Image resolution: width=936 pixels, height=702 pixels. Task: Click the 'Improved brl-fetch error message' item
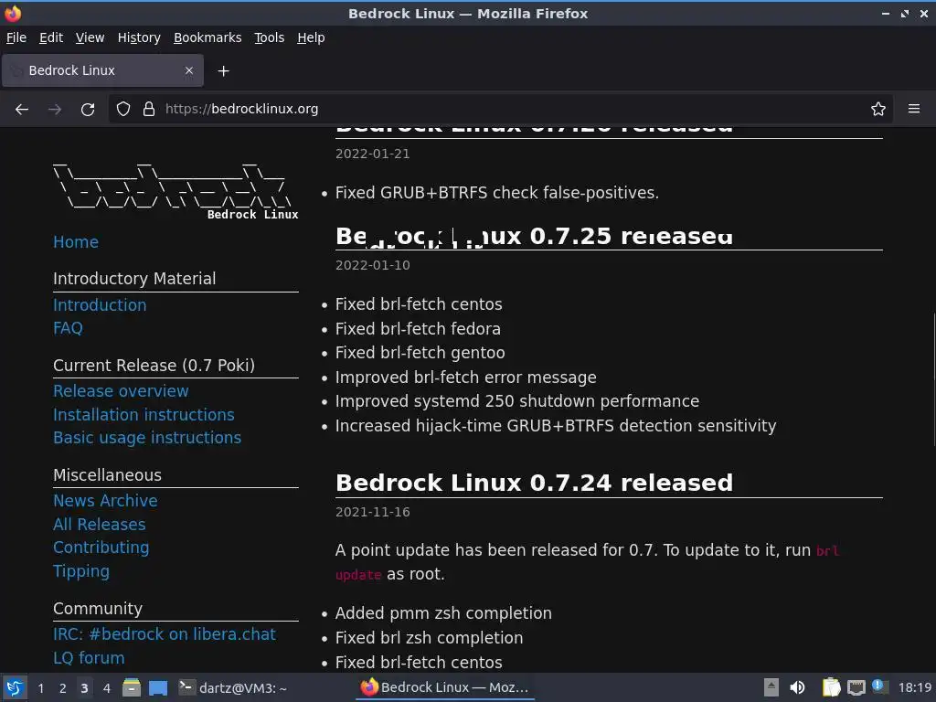465,378
